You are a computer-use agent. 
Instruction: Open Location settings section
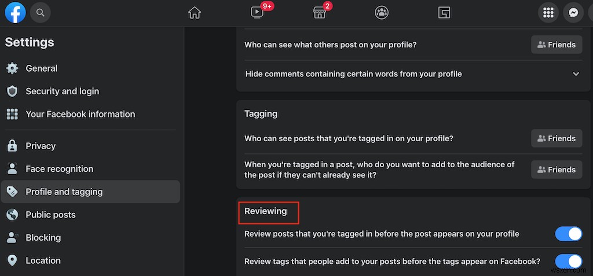coord(90,260)
